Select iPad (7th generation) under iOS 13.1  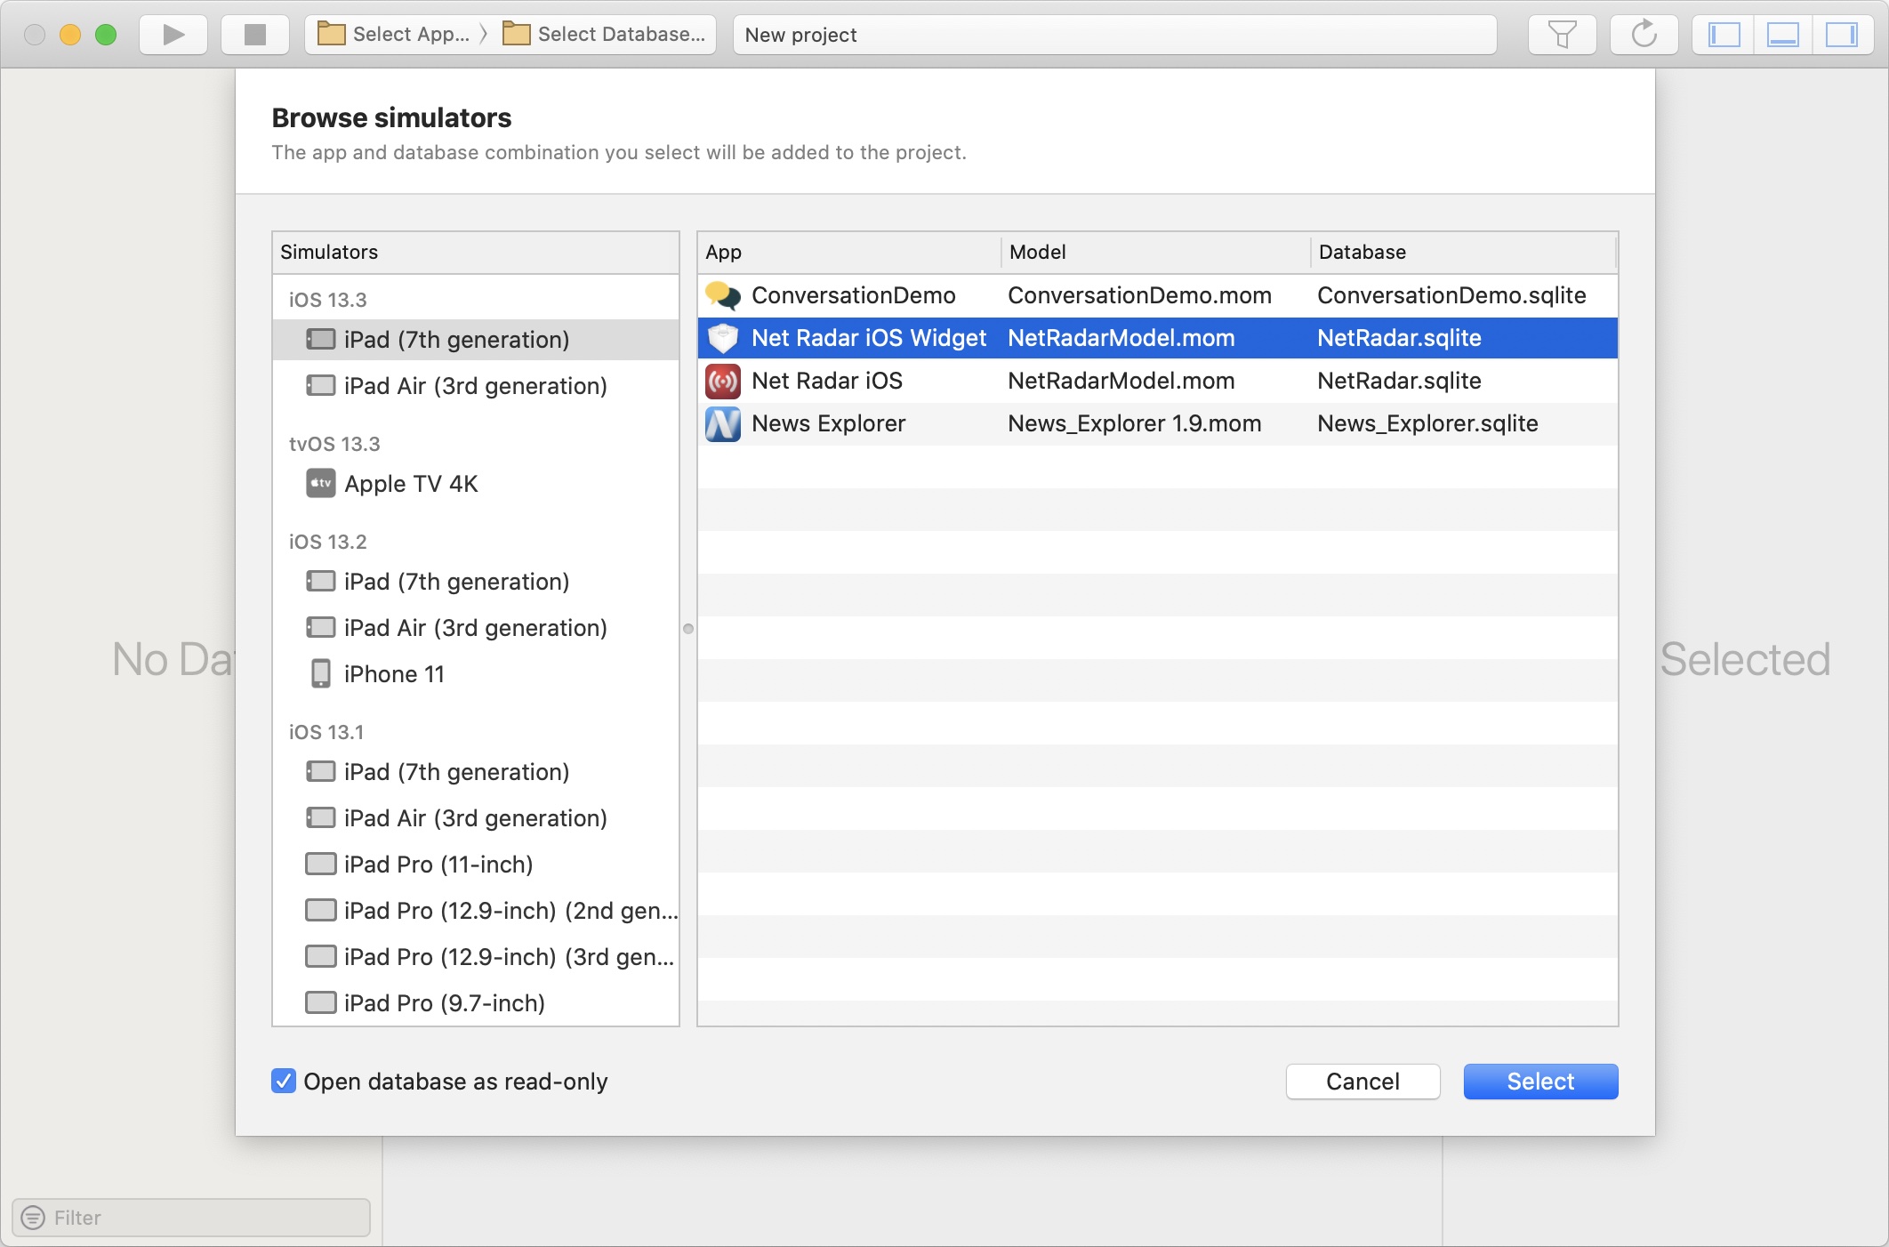(476, 772)
